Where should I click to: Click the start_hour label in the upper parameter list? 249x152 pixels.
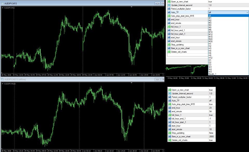[x=175, y=38]
